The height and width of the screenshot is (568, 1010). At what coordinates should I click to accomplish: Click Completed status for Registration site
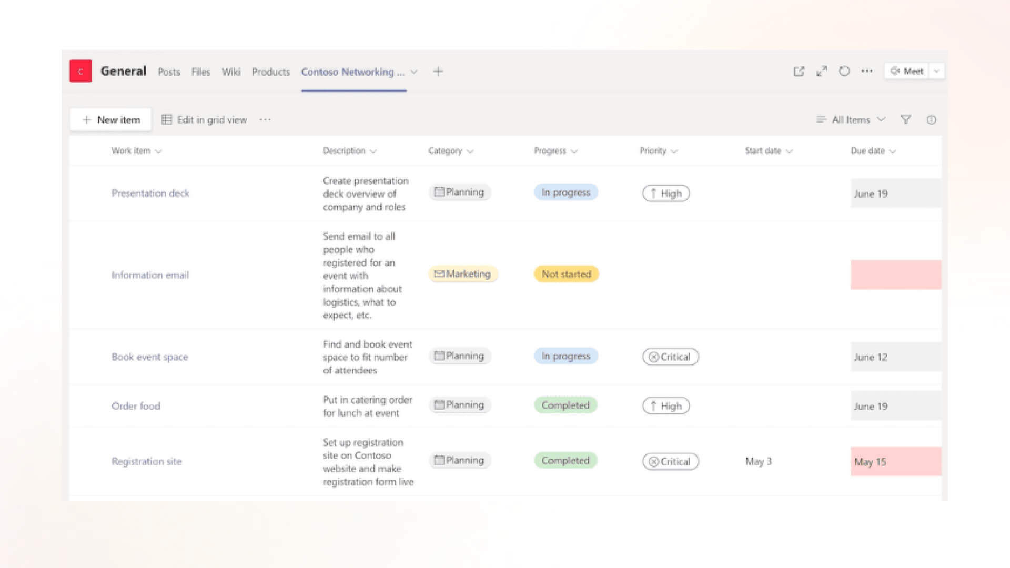(x=565, y=460)
